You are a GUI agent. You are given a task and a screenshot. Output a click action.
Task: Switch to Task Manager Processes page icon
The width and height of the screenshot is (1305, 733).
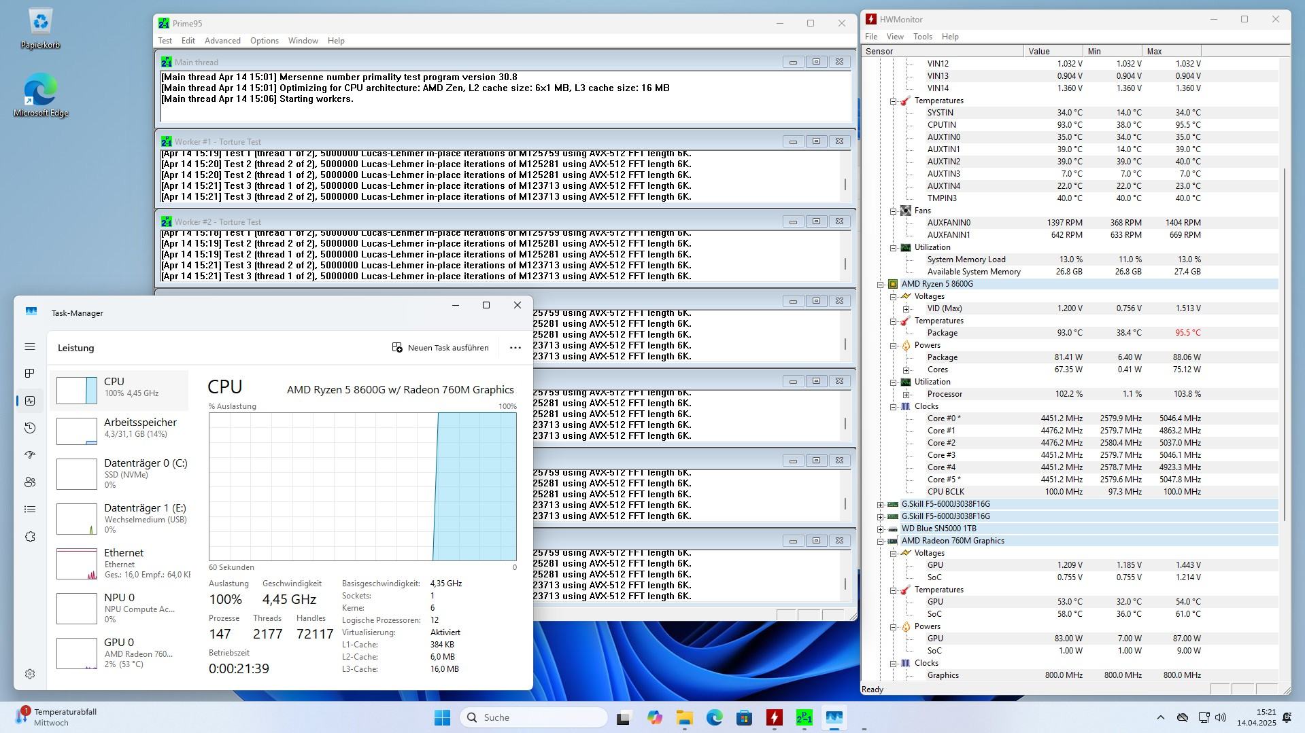[x=30, y=374]
